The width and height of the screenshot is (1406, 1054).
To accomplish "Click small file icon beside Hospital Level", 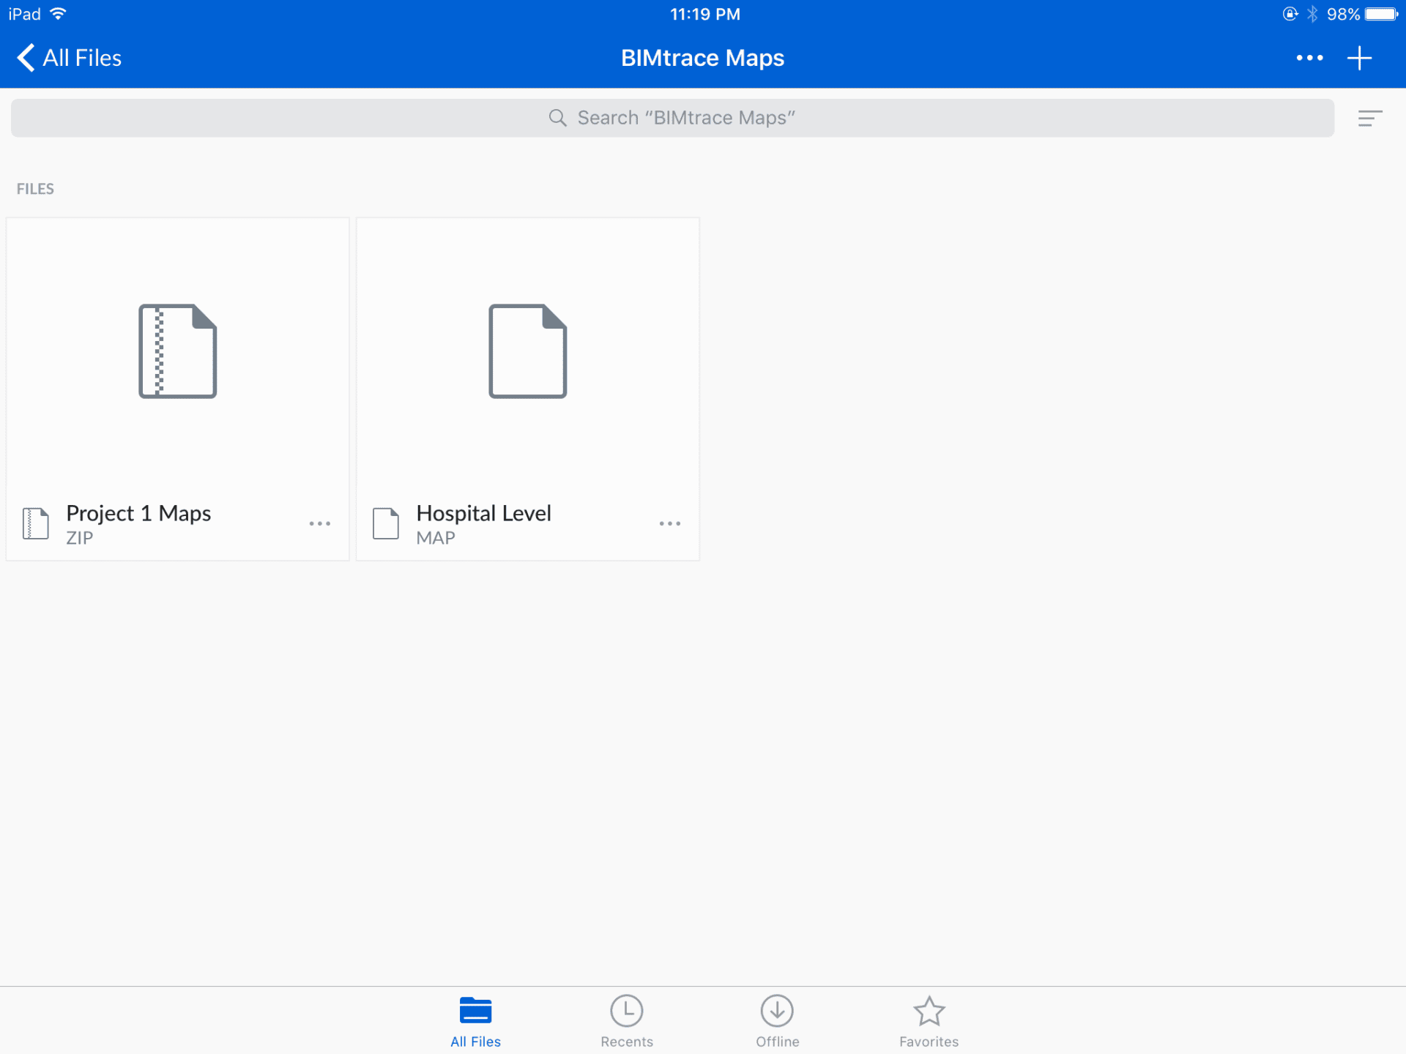I will point(386,523).
